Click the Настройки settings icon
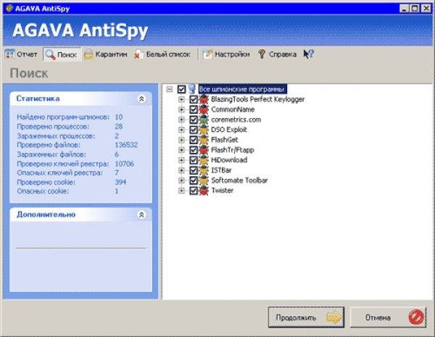 click(207, 54)
